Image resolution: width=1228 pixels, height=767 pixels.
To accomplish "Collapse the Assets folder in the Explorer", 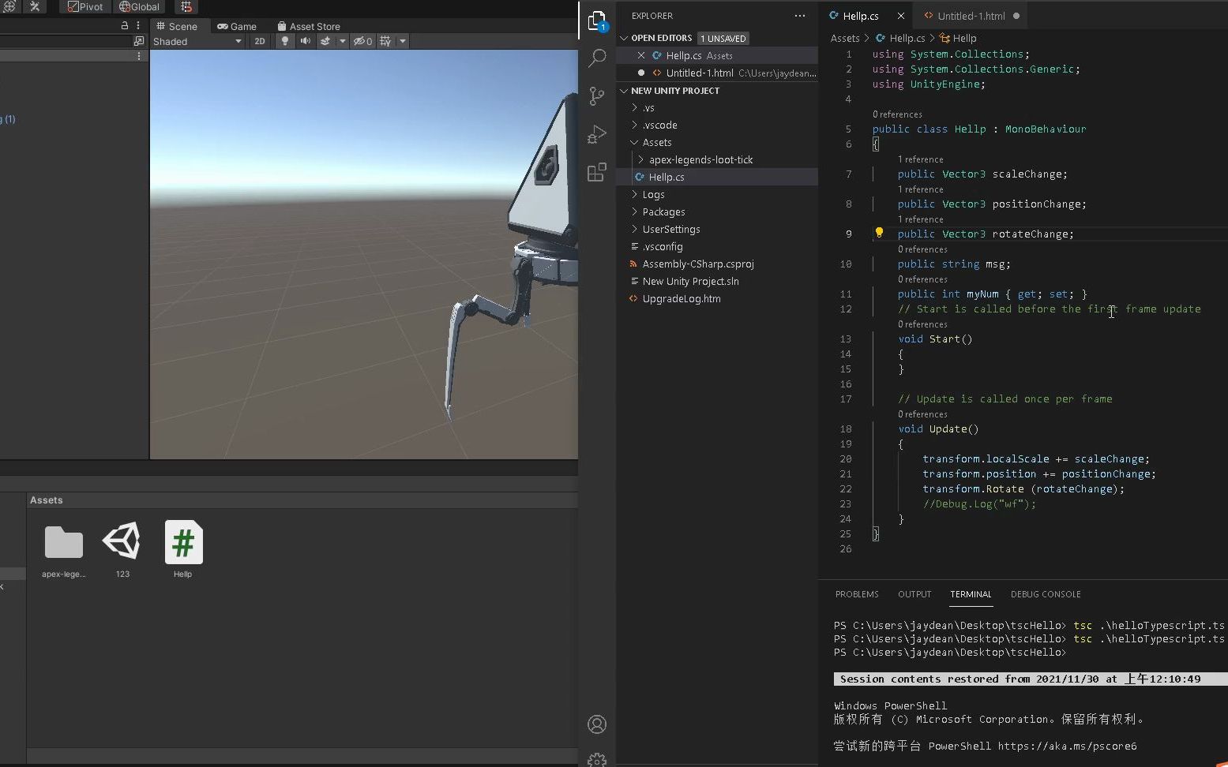I will pos(657,142).
